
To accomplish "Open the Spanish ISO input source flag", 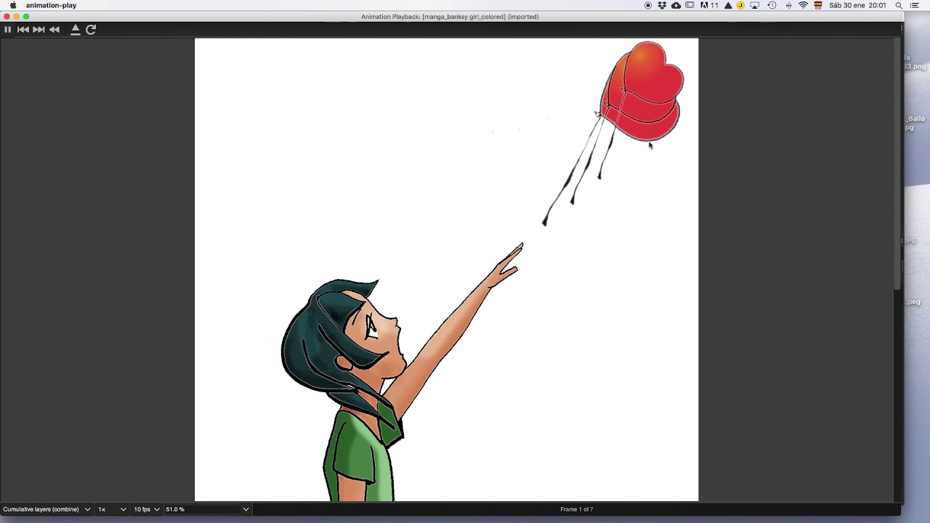I will tap(818, 5).
